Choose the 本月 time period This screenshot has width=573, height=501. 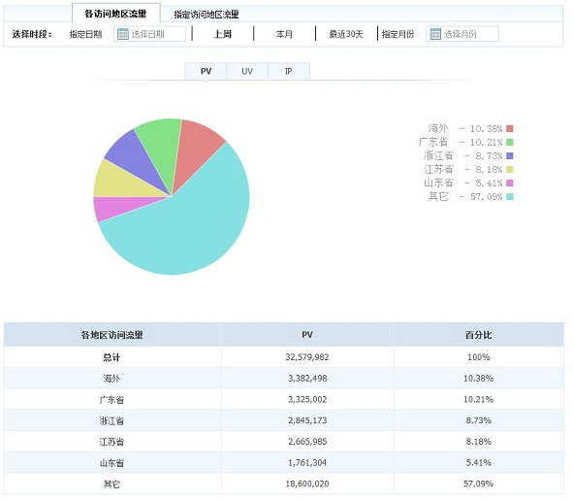click(x=284, y=34)
